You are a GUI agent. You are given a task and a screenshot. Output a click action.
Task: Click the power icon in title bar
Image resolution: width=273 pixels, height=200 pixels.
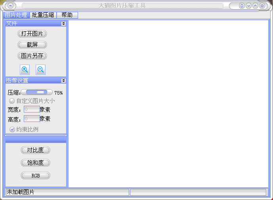262,6
